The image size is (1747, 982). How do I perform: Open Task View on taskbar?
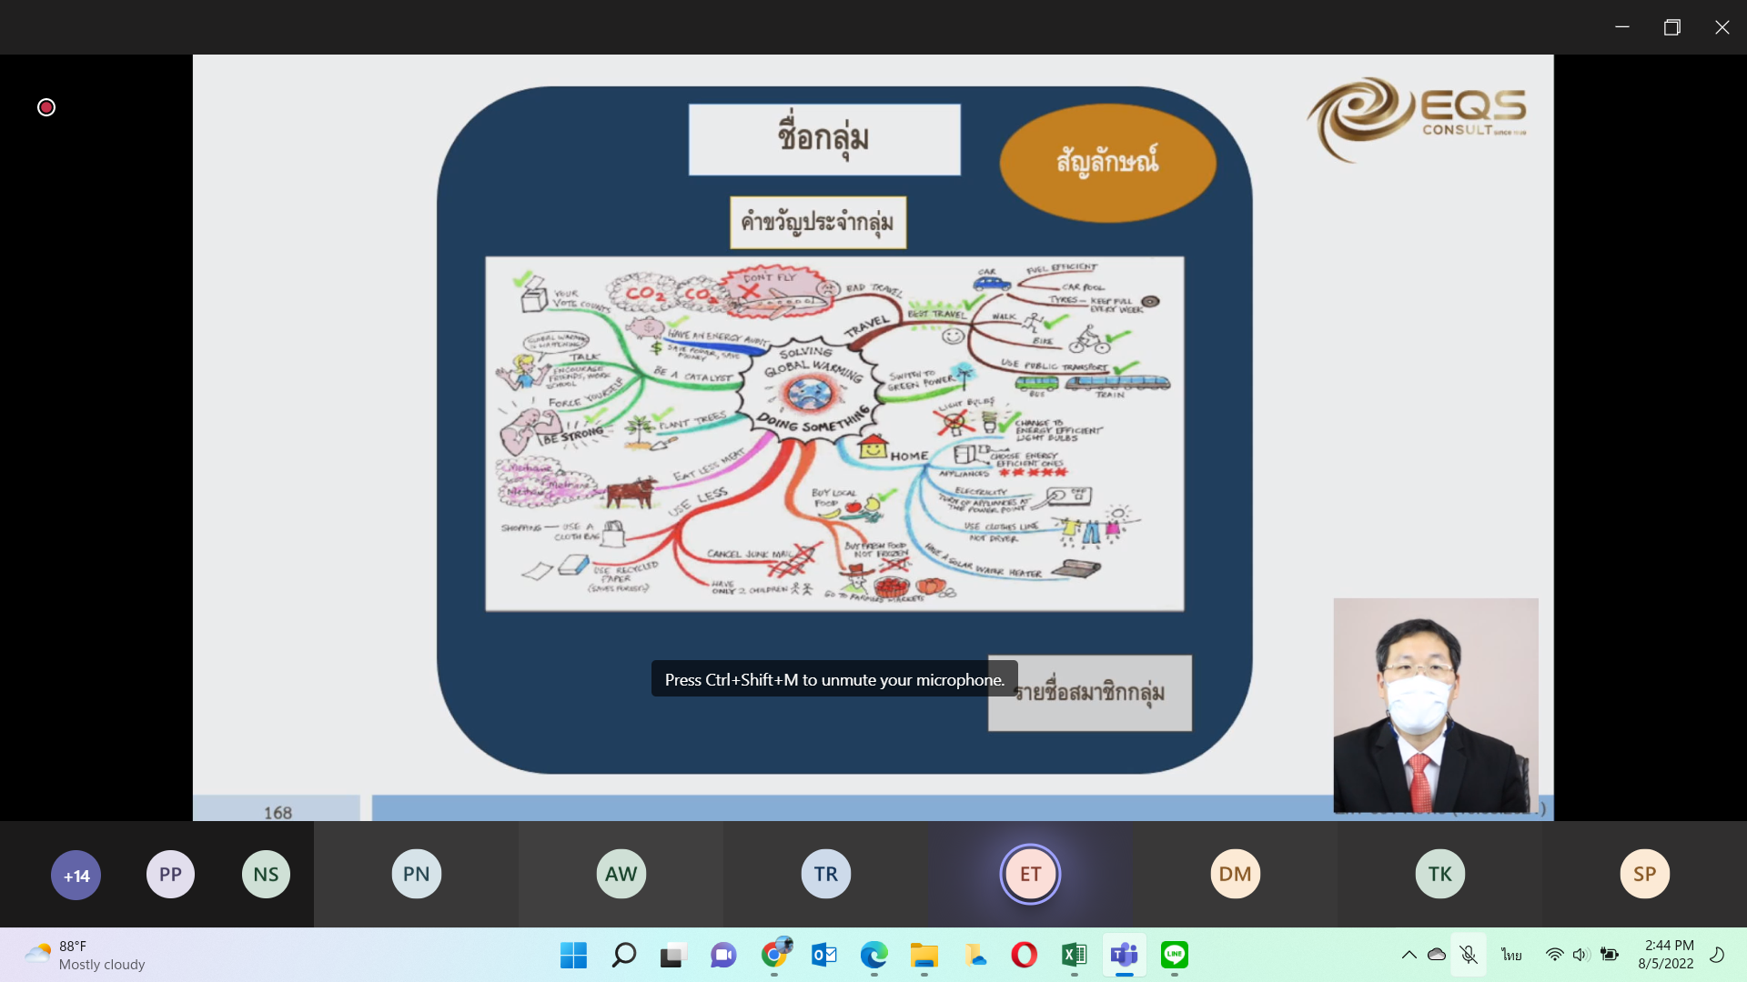coord(672,955)
